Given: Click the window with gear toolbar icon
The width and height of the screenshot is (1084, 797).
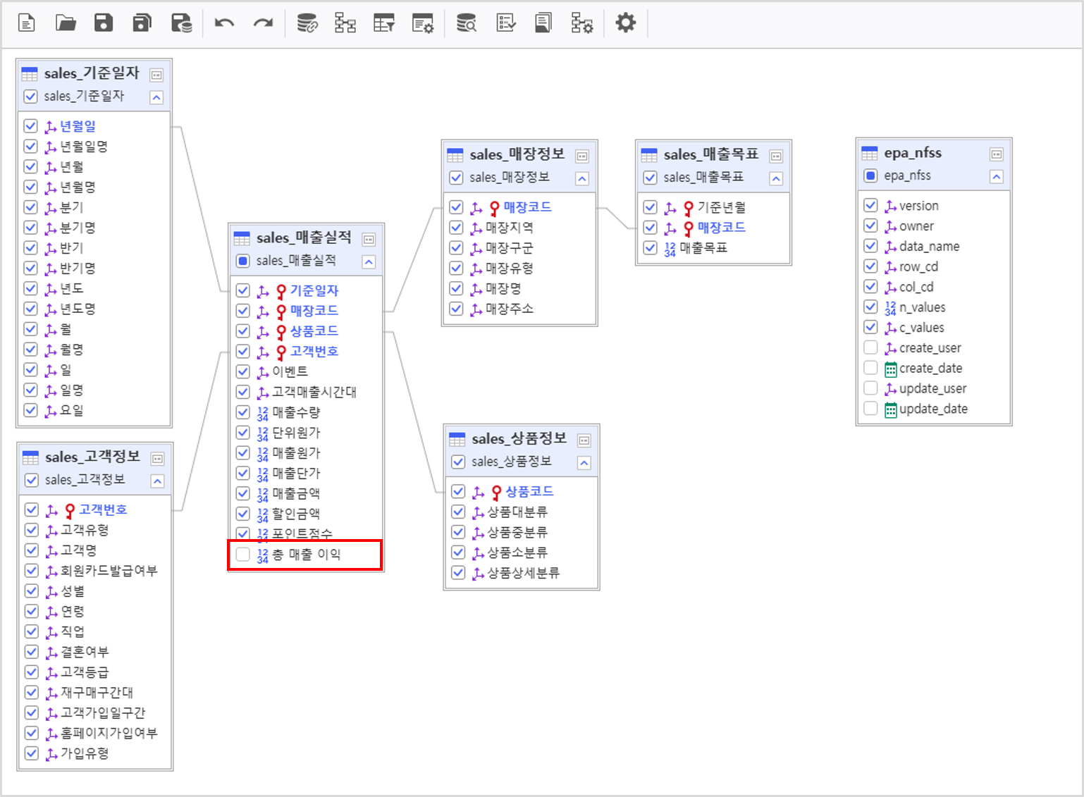Looking at the screenshot, I should pyautogui.click(x=423, y=23).
